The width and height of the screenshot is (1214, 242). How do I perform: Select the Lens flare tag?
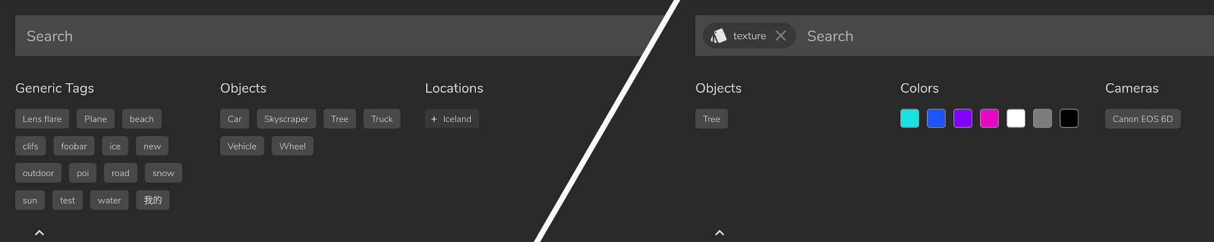42,119
